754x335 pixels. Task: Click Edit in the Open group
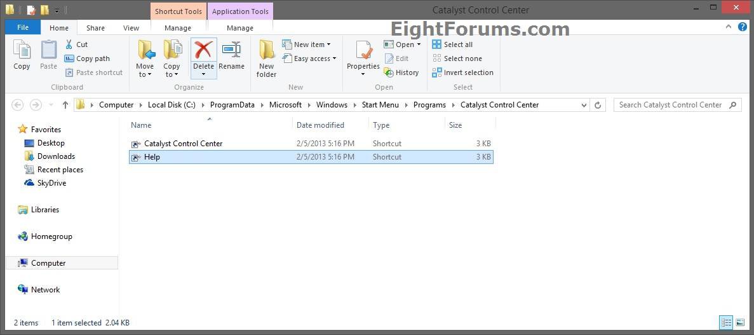coord(397,58)
